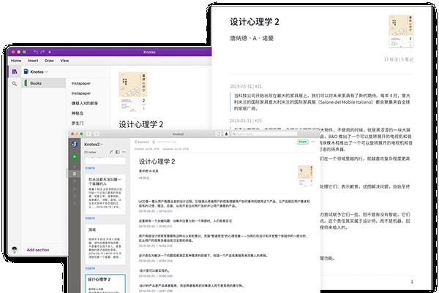Open the 嫌疑人X的献身 page in OneNote
Viewport: 439px width, 293px height.
pos(85,103)
